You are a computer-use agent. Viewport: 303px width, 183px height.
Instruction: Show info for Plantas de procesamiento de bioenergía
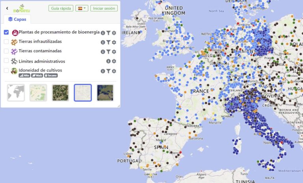103,33
